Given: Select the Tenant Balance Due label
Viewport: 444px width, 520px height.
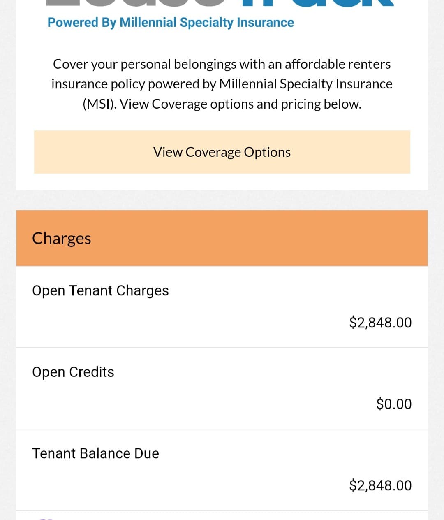Looking at the screenshot, I should point(95,453).
